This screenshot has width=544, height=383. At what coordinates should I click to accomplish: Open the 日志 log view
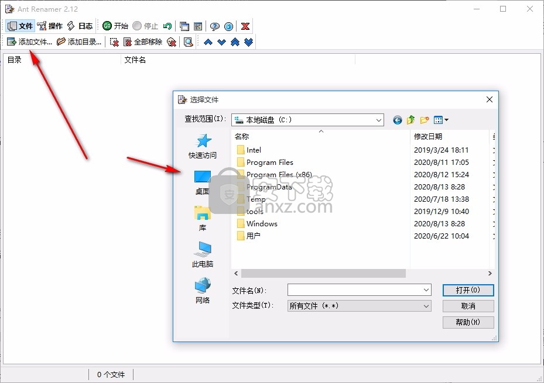pyautogui.click(x=80, y=26)
